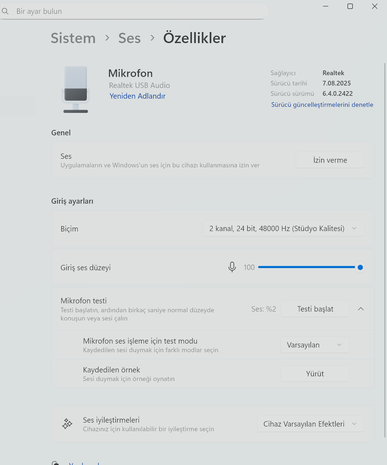This screenshot has height=465, width=387.
Task: Maximize the settings window
Action: tap(350, 6)
